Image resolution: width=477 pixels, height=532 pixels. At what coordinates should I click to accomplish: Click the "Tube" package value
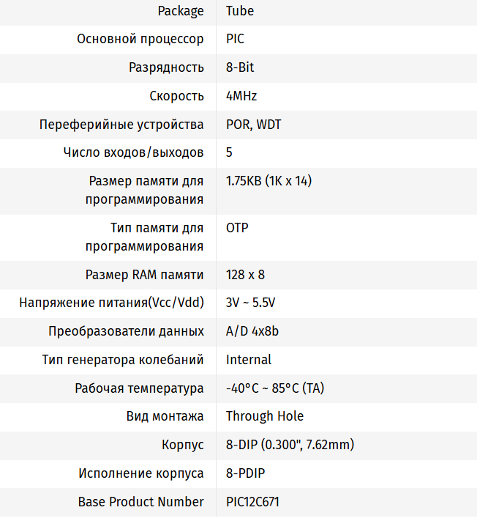(x=240, y=11)
